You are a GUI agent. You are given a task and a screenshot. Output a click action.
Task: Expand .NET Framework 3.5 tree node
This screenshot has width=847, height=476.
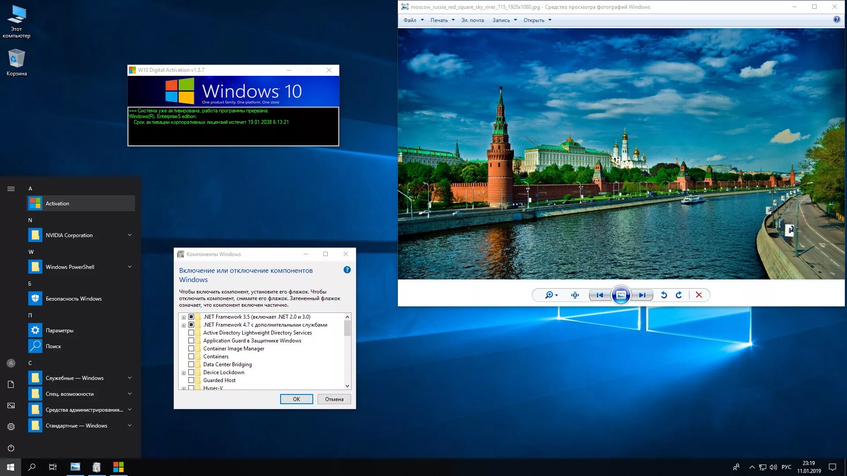(184, 317)
